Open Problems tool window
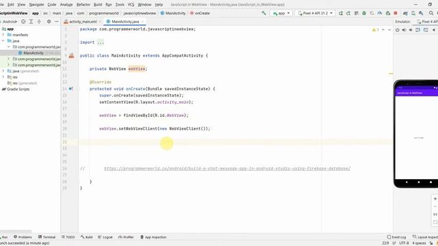Viewport: 438px width, 246px height. click(23, 237)
